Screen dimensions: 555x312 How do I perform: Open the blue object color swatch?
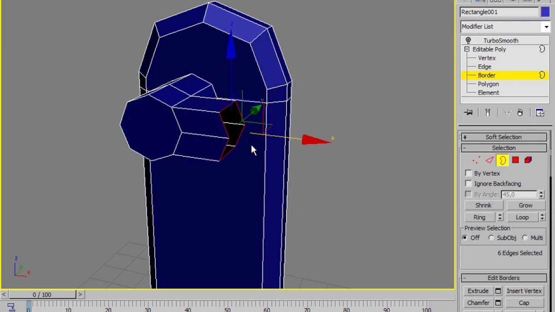pos(545,12)
